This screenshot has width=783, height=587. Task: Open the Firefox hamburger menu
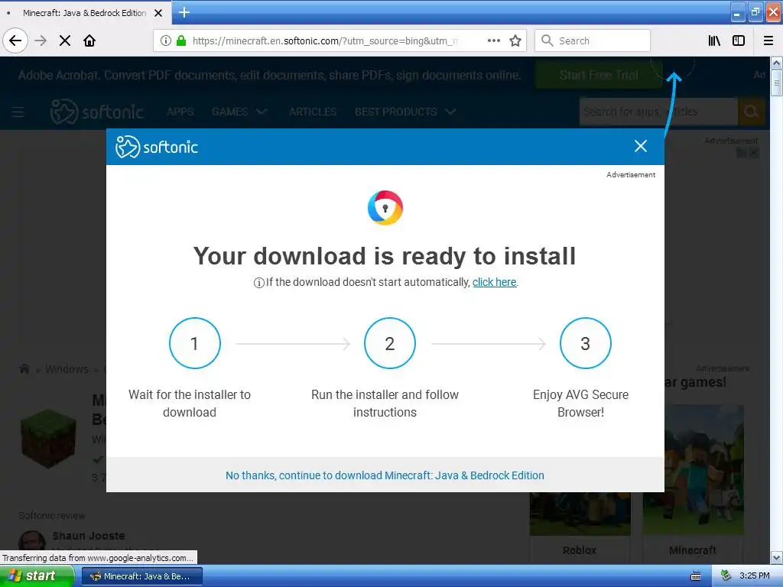point(768,41)
